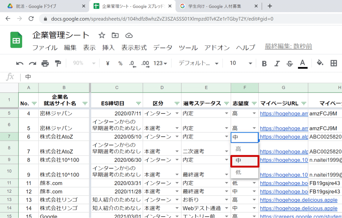
Task: Open filter for 企業名 column
Action: pyautogui.click(x=85, y=103)
